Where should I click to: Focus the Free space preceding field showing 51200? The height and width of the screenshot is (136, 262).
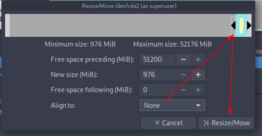(158, 59)
